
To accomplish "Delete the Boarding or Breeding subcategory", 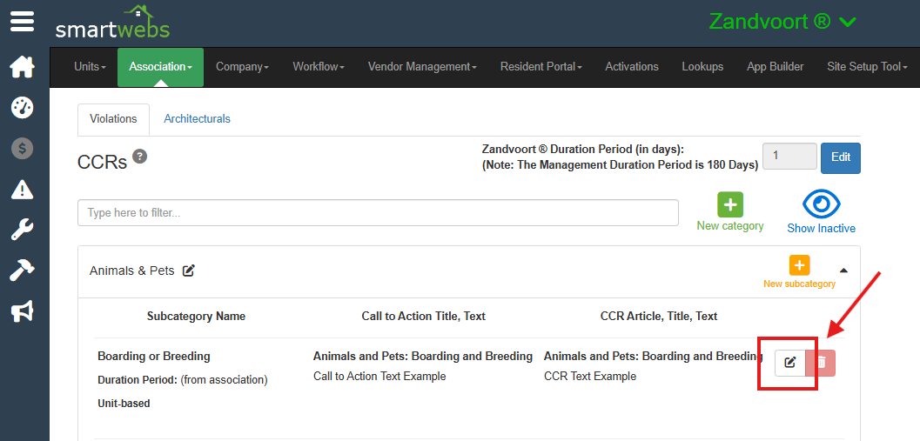I will pos(821,362).
